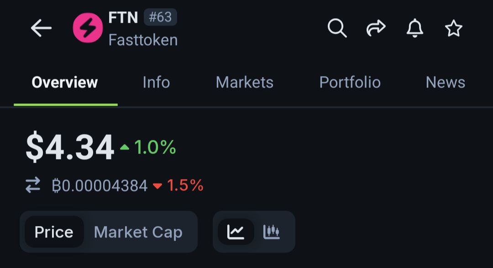Open the Overview tab
The height and width of the screenshot is (268, 493).
pos(65,82)
